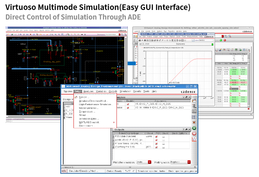This screenshot has width=259, height=177.
Task: Click the red stop button in ADE XL toolbar
Action: click(x=225, y=40)
